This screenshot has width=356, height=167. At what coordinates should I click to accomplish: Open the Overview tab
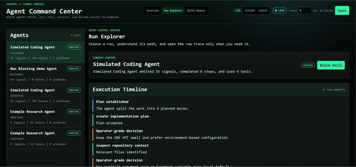tap(153, 11)
